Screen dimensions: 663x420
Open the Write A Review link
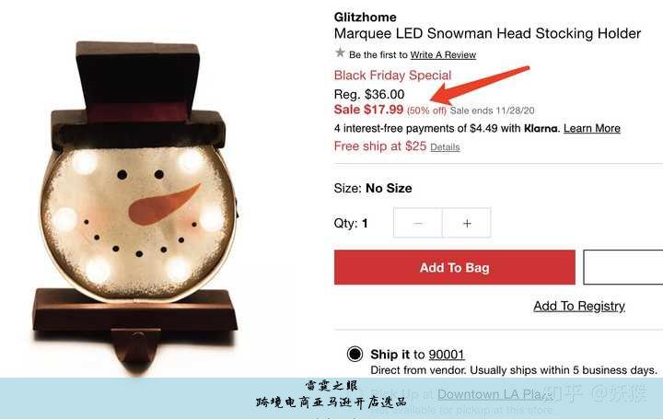coord(443,55)
